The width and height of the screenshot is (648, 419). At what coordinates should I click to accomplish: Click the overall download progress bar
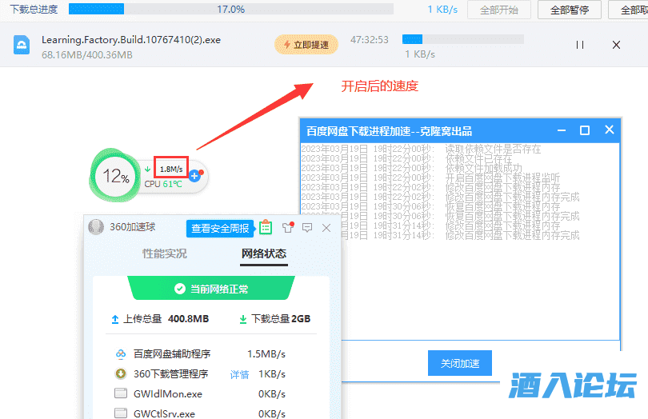point(231,9)
